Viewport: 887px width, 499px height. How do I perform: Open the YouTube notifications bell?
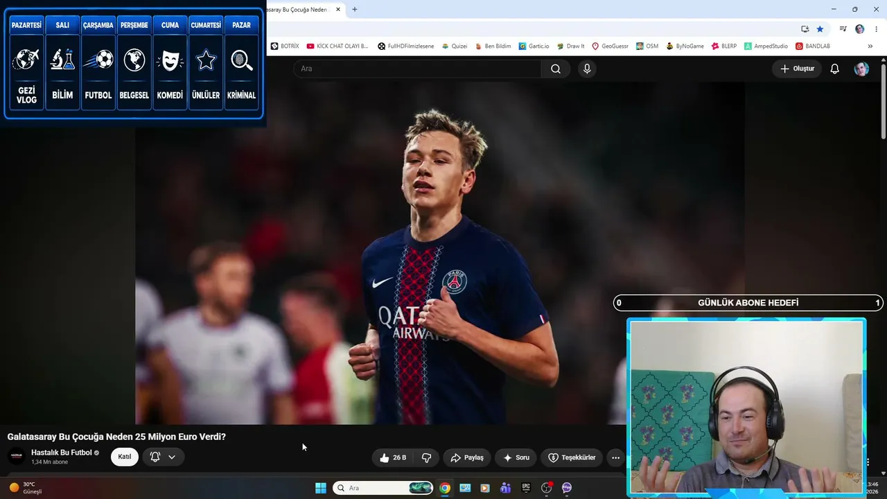point(835,69)
